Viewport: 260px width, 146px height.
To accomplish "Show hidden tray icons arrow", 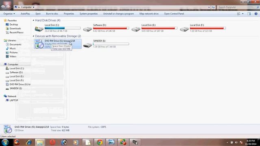I will (227, 142).
